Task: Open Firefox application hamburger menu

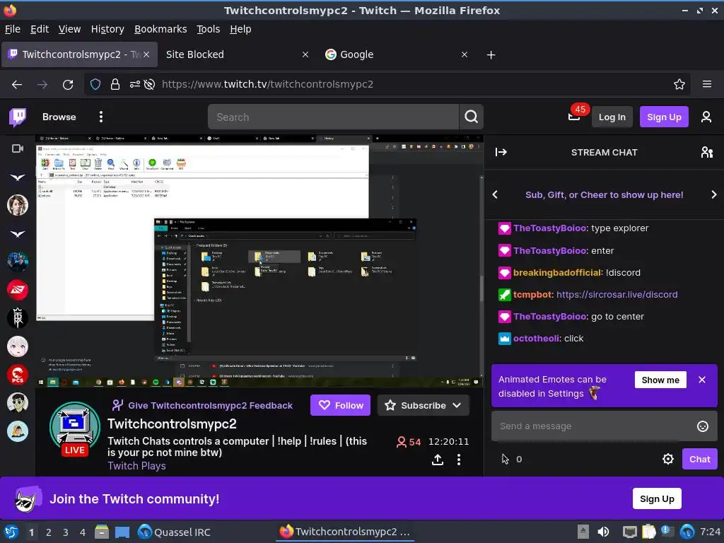Action: click(x=706, y=85)
